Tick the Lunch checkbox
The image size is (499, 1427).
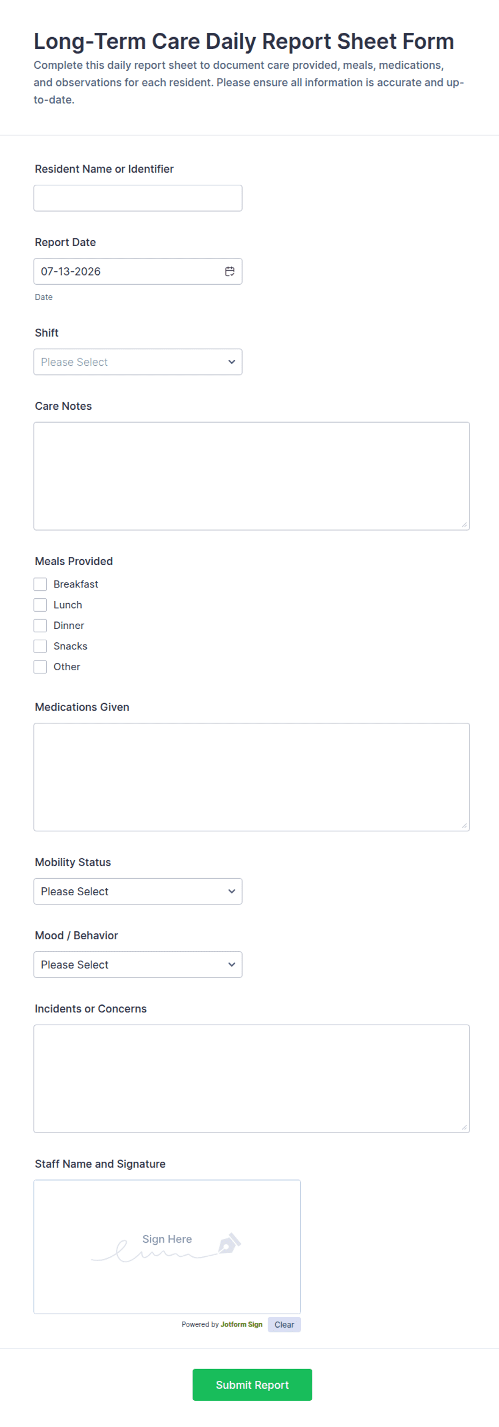(x=40, y=604)
